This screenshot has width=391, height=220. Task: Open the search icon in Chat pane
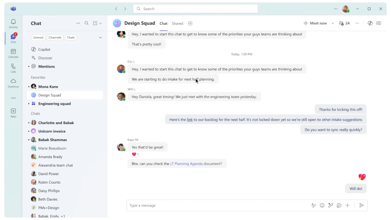86,23
